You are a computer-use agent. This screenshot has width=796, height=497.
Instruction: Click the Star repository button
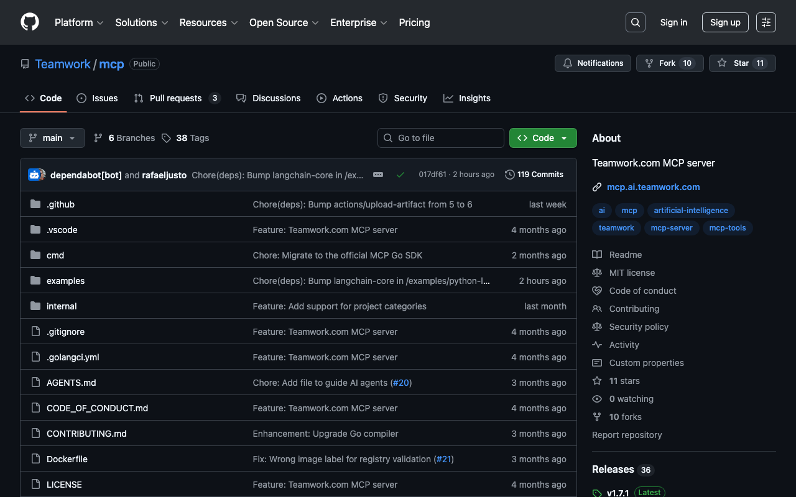pos(742,63)
